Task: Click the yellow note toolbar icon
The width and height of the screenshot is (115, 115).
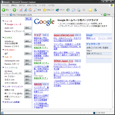Action: pos(90,10)
